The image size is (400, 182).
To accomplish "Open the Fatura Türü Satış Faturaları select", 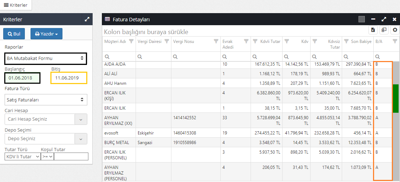I will (x=46, y=100).
